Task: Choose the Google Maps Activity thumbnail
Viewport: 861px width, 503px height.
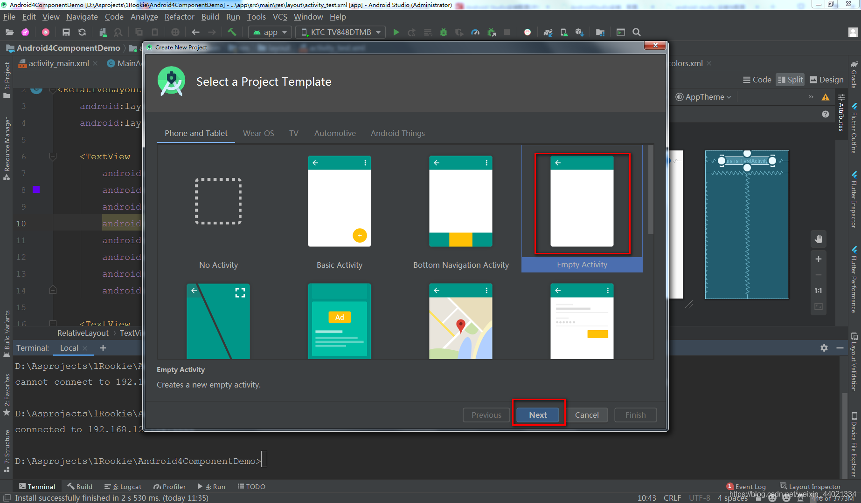Action: pos(460,321)
